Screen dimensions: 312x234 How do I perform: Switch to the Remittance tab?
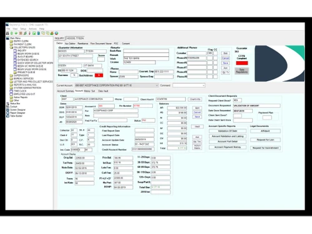[83, 44]
